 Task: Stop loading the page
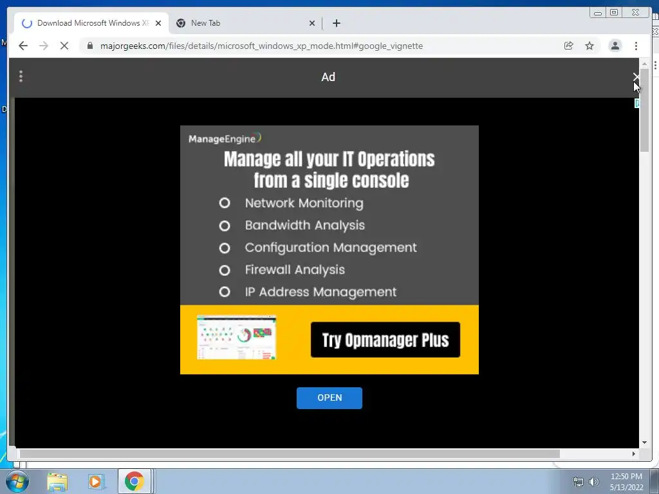pos(64,46)
